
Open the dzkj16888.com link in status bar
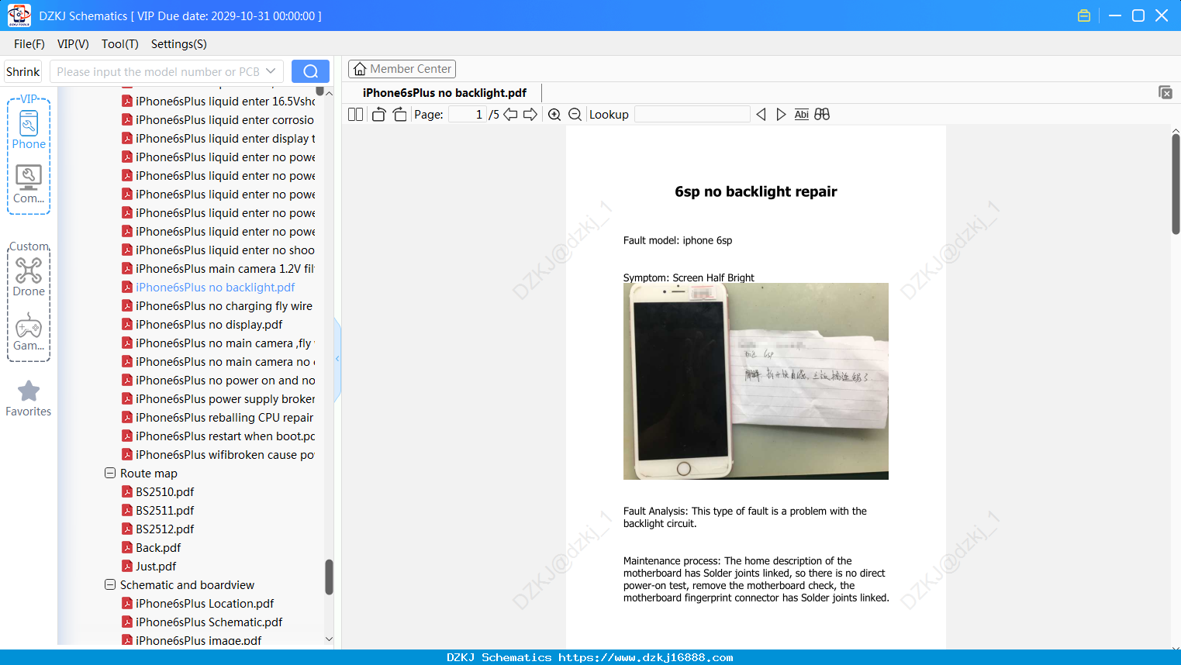(645, 657)
